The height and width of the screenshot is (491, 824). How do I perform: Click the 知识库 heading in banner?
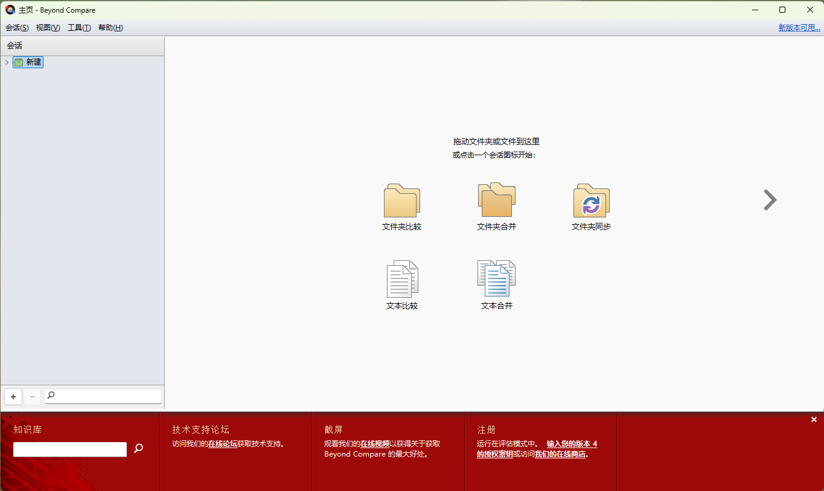[x=27, y=430]
